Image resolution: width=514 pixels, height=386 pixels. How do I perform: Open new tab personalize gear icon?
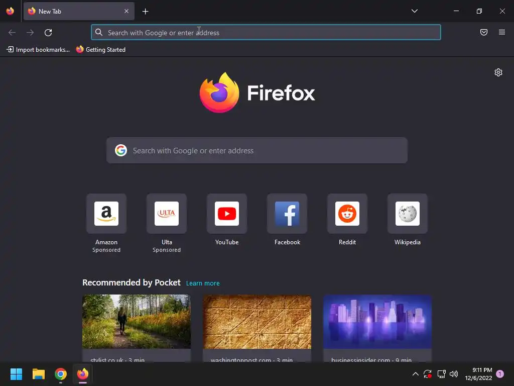click(x=498, y=72)
